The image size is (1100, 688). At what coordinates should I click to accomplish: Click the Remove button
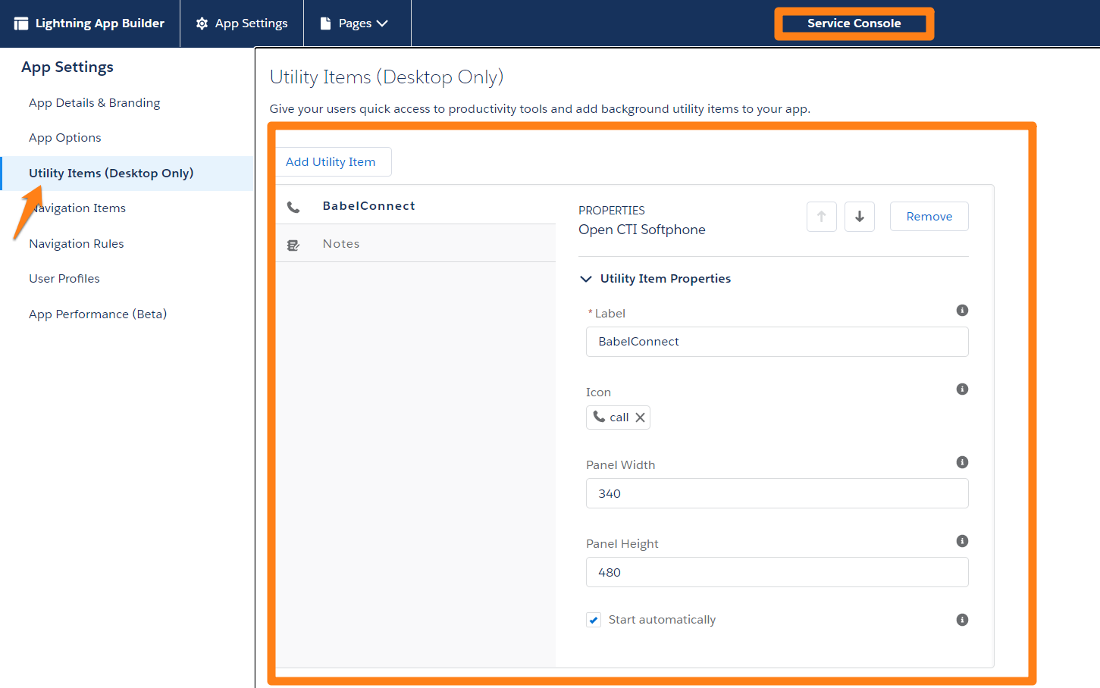click(x=929, y=217)
